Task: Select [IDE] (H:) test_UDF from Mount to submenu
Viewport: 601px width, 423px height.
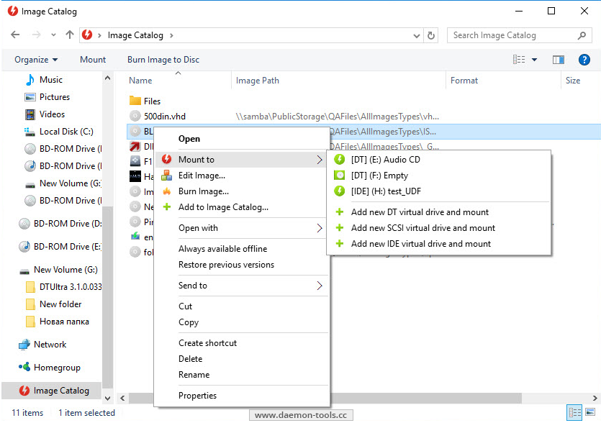Action: click(x=385, y=191)
